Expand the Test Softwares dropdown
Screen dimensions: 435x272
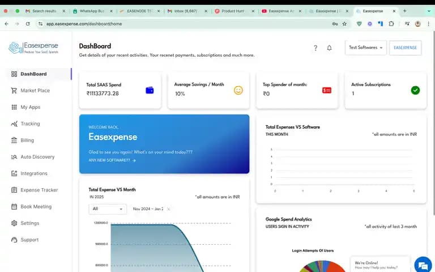(x=366, y=48)
